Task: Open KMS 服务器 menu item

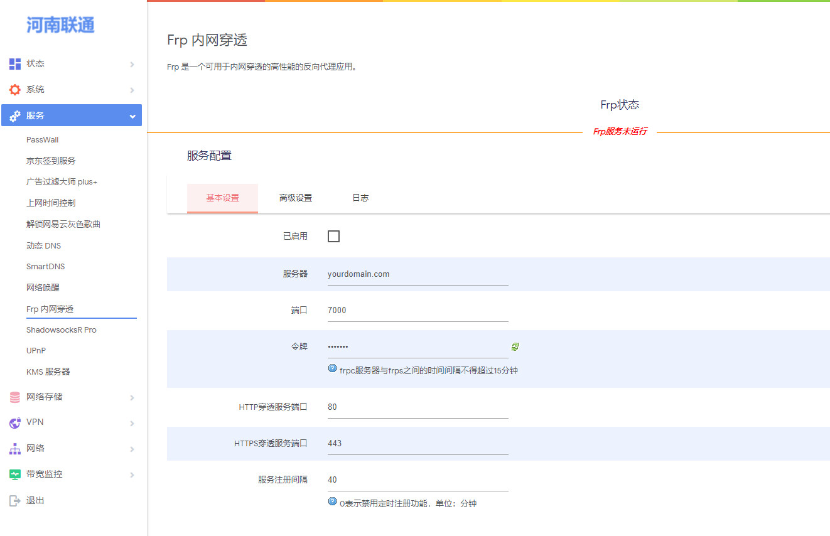Action: (48, 372)
